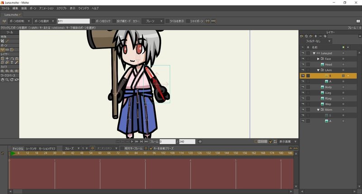The image size is (362, 194).
Task: Open the ボーンを選択 dropdown
Action: click(44, 21)
